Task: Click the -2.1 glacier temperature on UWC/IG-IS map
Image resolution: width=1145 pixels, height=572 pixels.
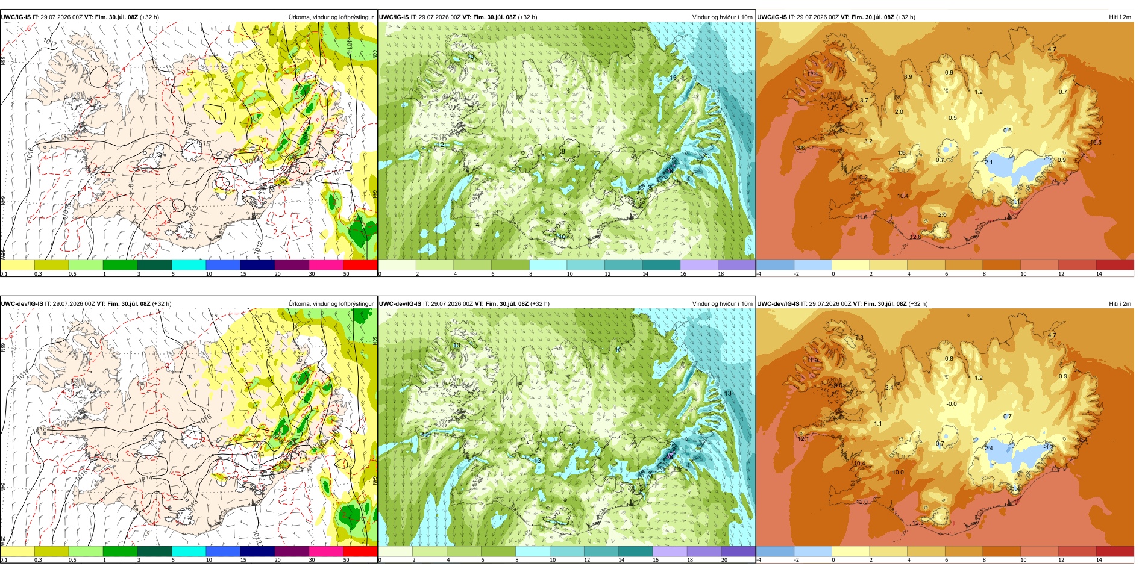Action: click(988, 163)
